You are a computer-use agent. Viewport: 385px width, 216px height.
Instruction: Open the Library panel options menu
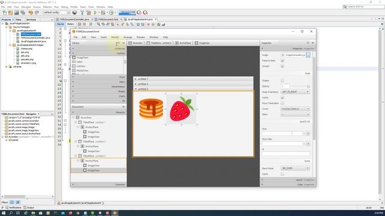(123, 43)
